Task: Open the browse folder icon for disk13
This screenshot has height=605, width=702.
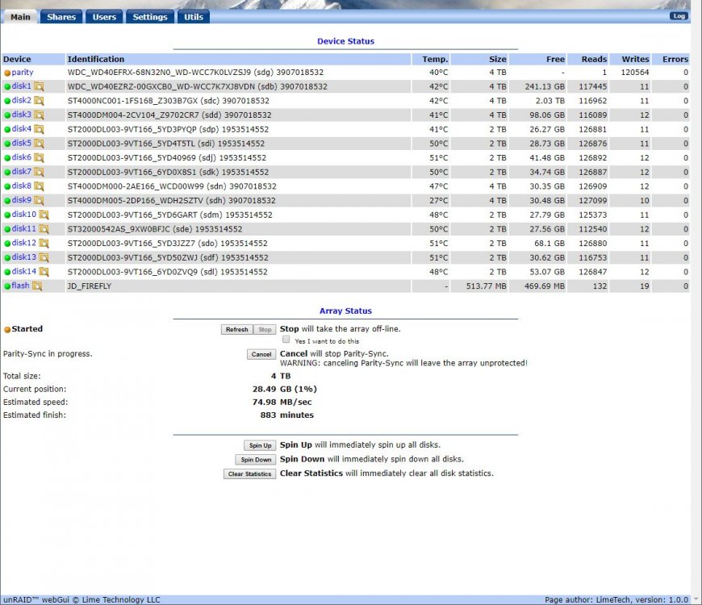Action: 44,258
